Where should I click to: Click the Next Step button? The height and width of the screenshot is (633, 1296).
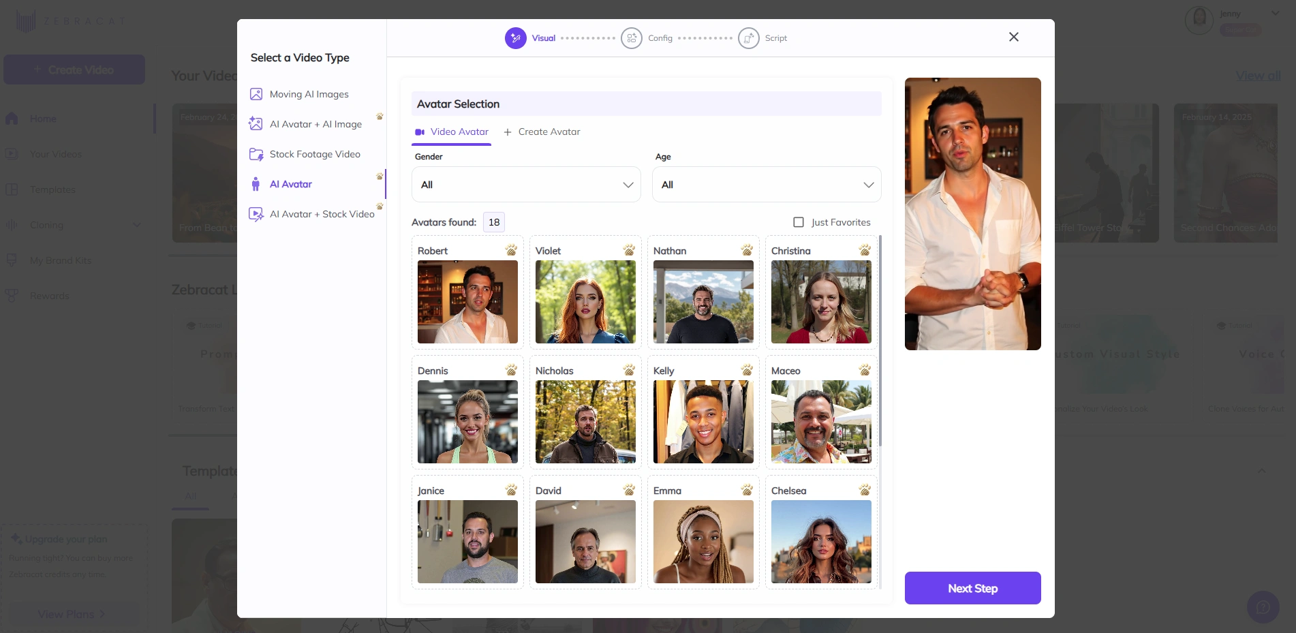(x=972, y=588)
